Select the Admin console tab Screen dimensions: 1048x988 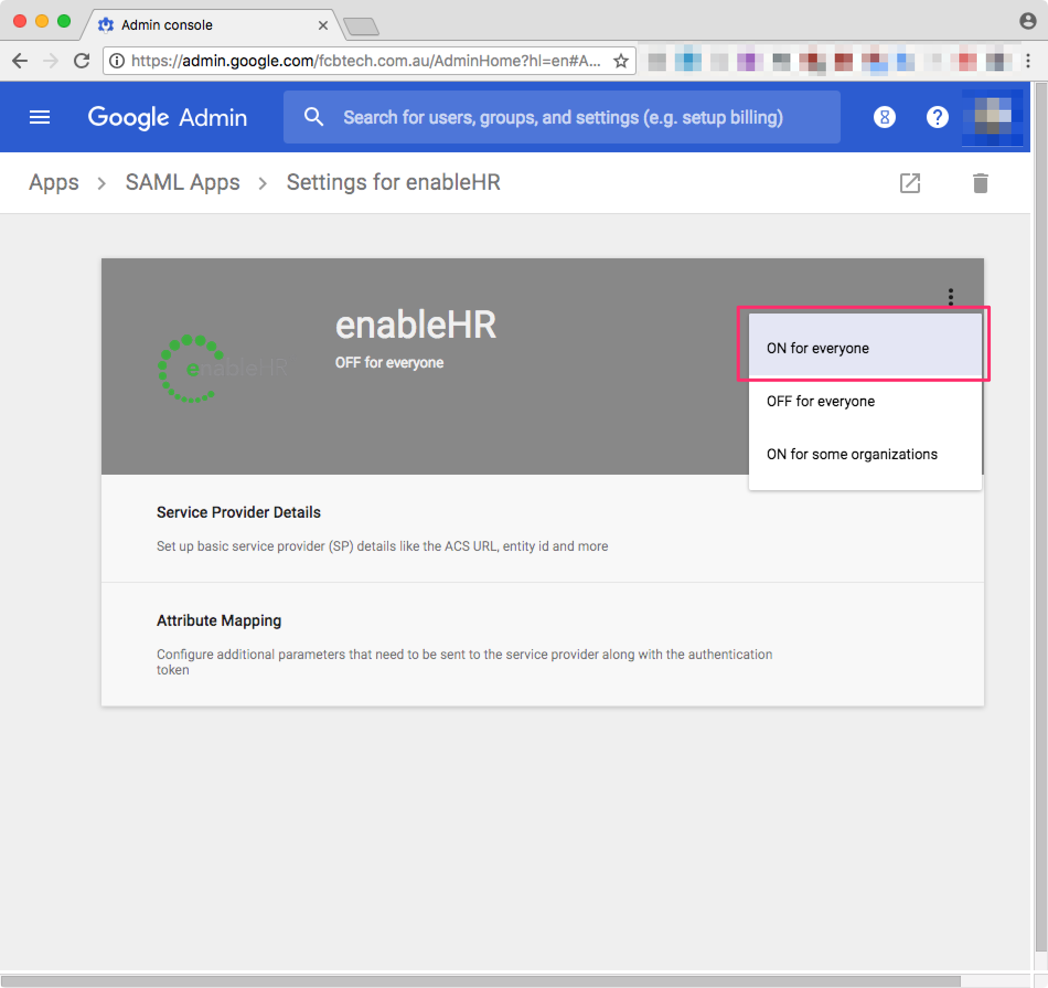coord(212,25)
